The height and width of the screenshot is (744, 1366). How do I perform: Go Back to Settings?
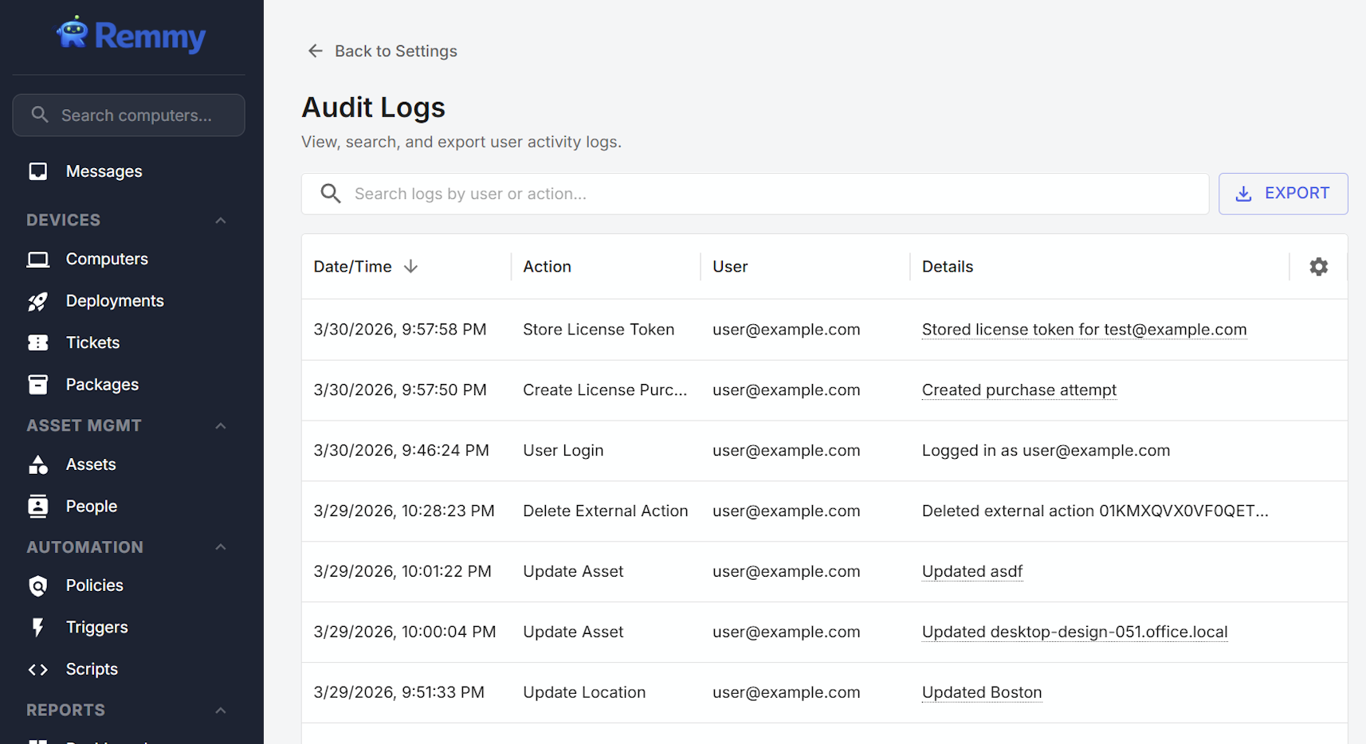[x=381, y=50]
